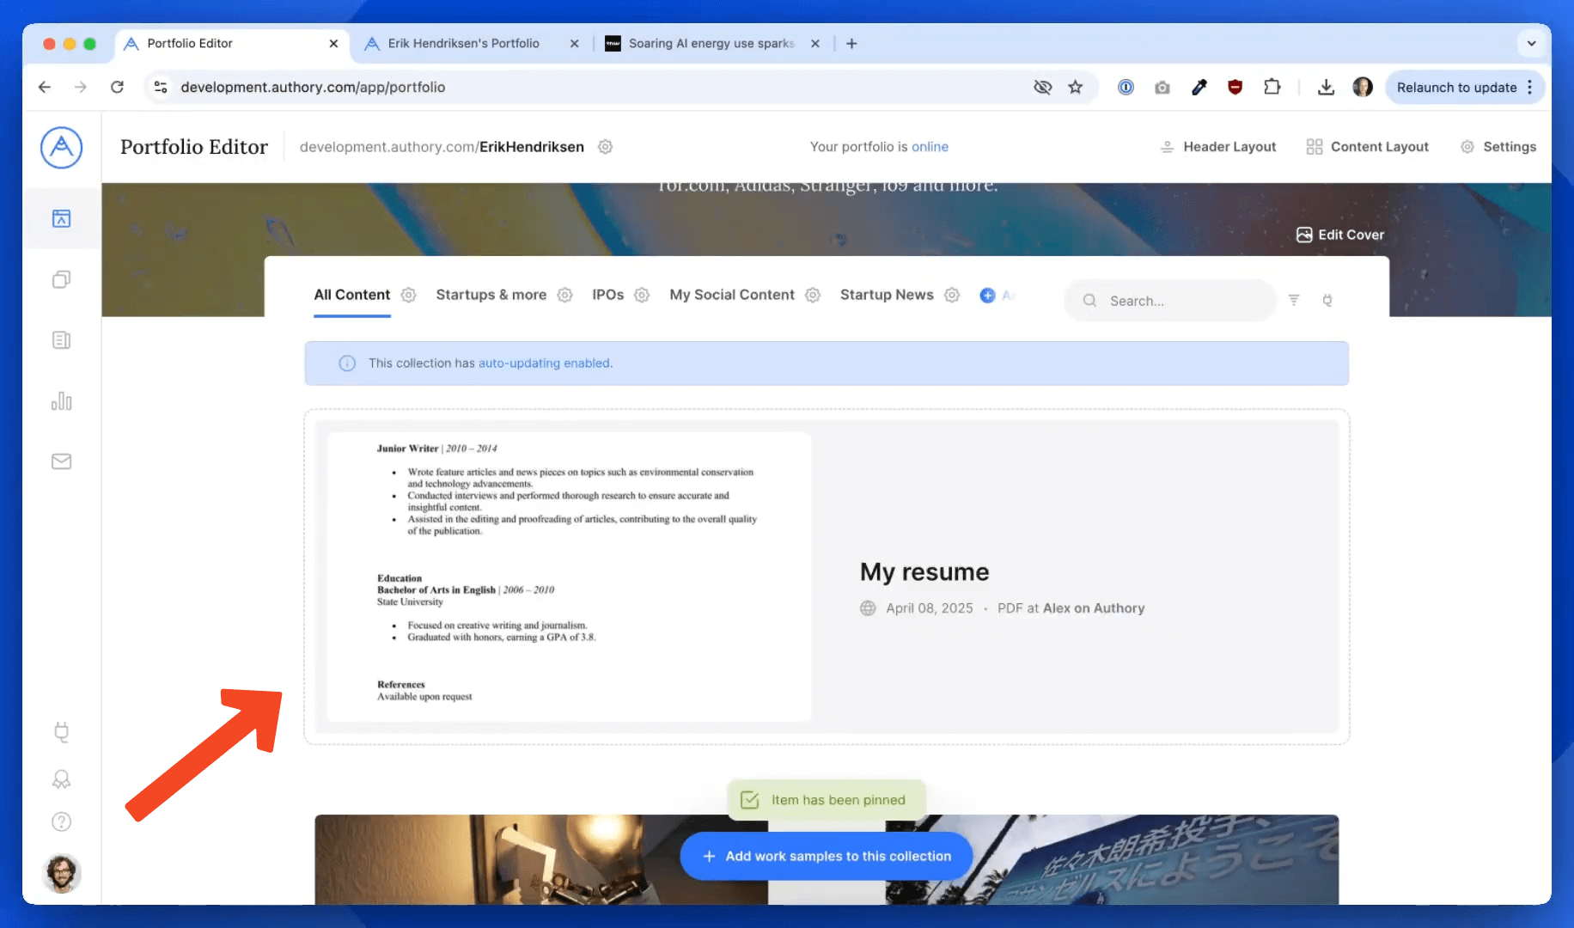Bookmark this page with the star icon

(1075, 87)
